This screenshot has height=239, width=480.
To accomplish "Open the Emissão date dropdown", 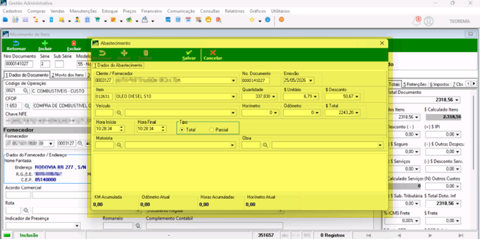I will point(311,80).
